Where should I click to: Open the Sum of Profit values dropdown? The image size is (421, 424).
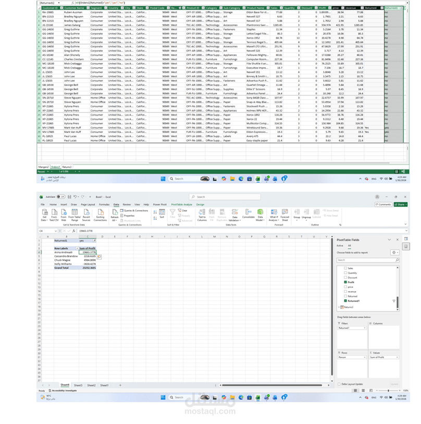click(398, 357)
